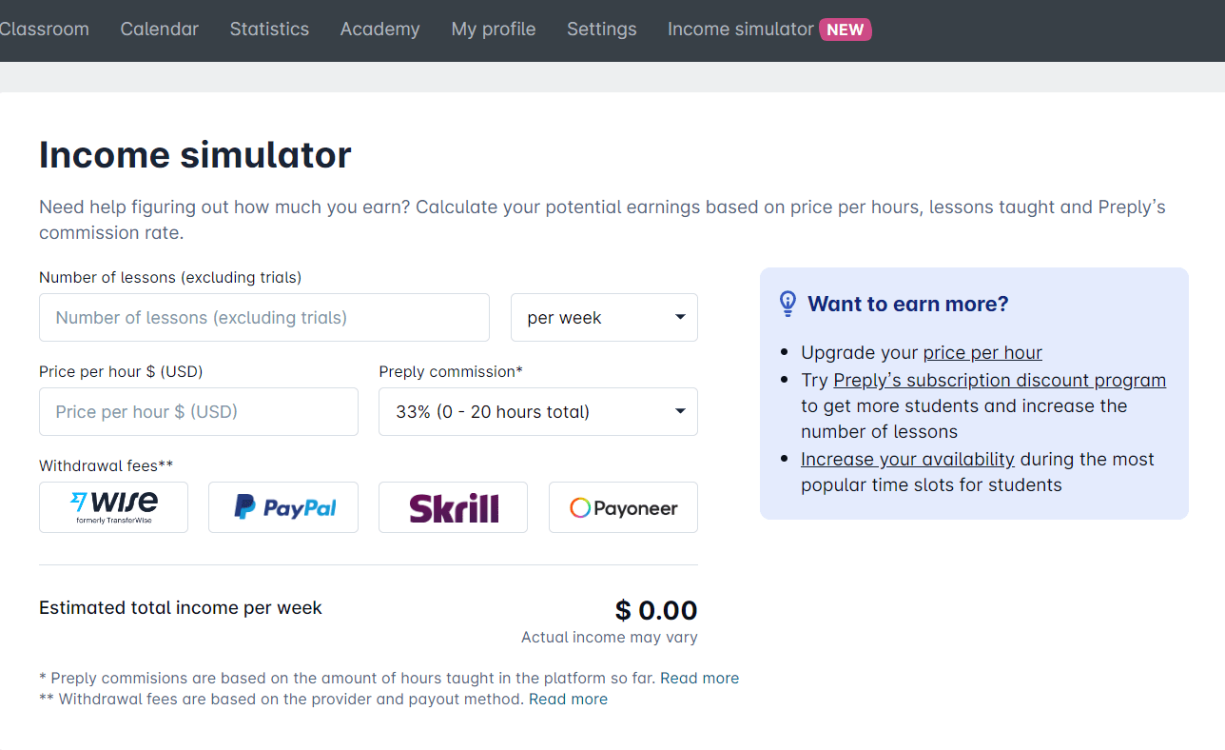1225x750 pixels.
Task: Click the NEW badge next to Income simulator
Action: (x=845, y=30)
